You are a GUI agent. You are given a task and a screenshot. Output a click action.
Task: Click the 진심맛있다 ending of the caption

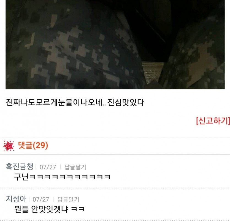coord(126,102)
